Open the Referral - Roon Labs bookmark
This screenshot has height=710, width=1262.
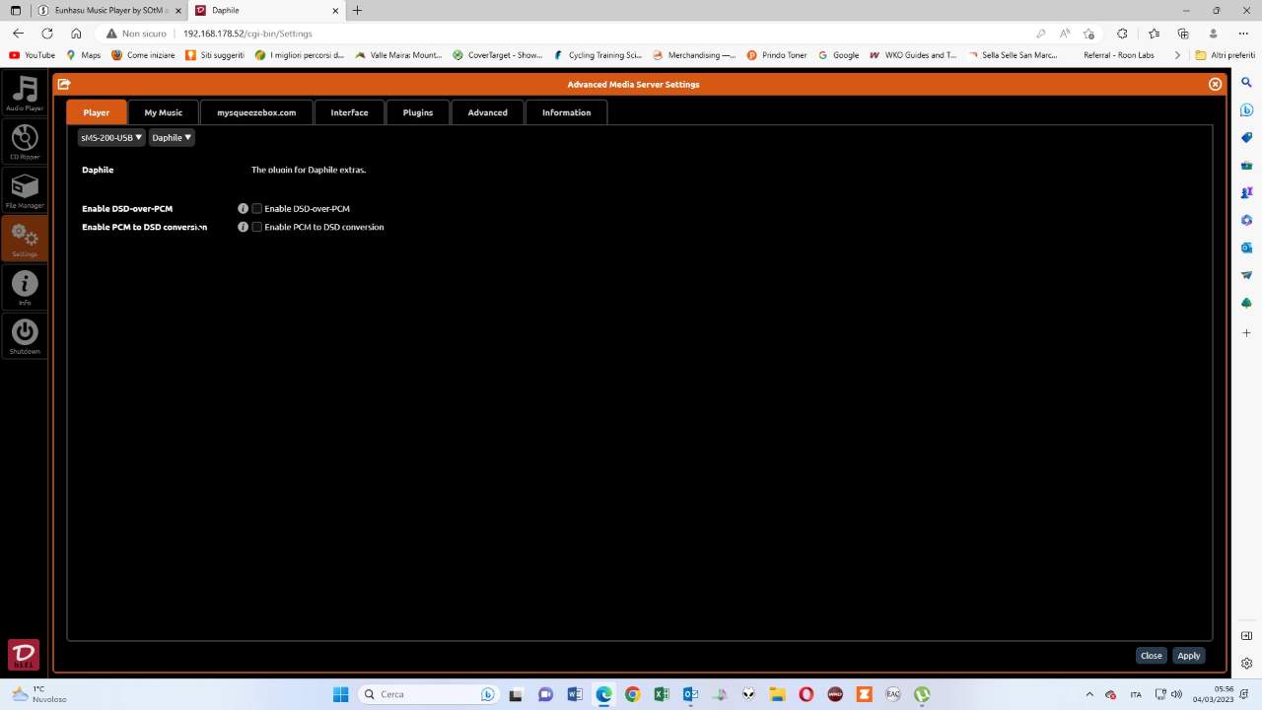(1118, 55)
